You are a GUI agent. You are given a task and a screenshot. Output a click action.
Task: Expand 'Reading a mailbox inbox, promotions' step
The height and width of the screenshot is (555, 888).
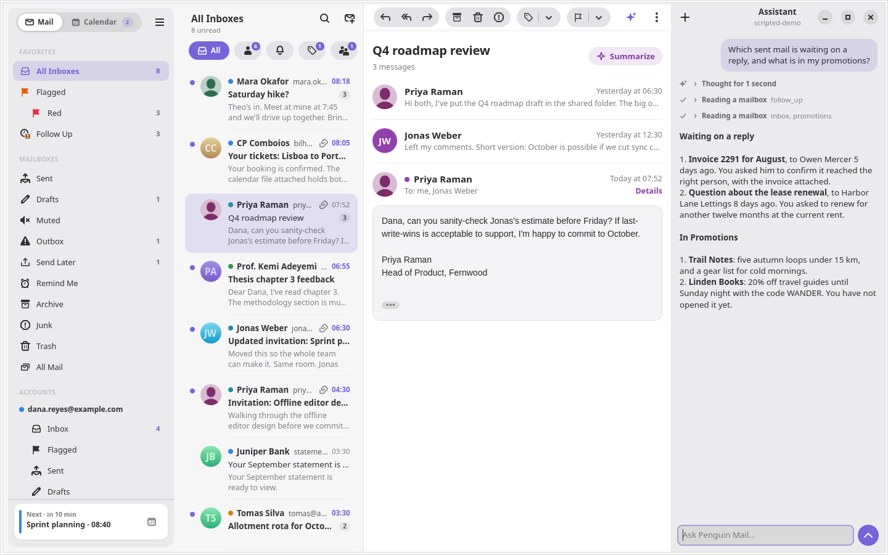click(755, 116)
